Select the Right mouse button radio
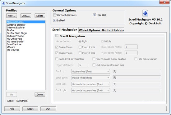 [80, 41]
